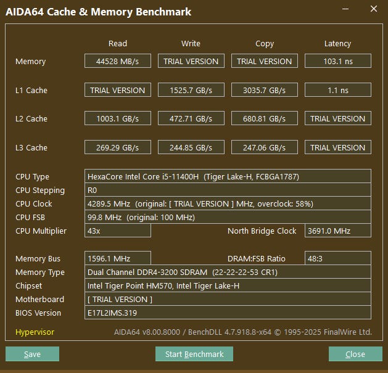Viewport: 388px width, 373px height.
Task: Click the Memory Latency 103.1 ns value
Action: pyautogui.click(x=337, y=61)
